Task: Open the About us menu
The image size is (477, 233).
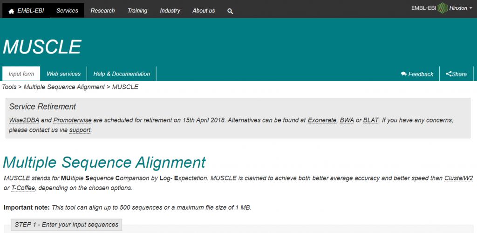Action: tap(204, 11)
